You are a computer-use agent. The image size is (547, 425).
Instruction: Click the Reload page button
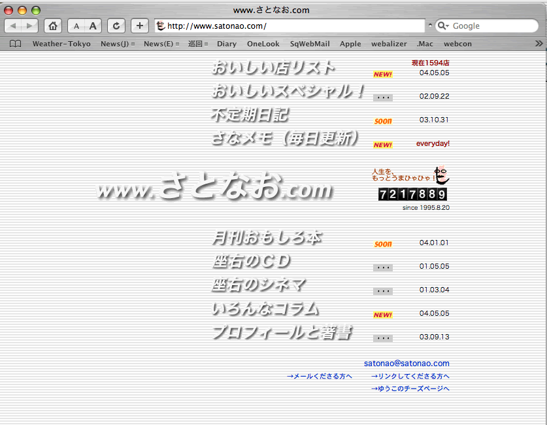[x=116, y=26]
